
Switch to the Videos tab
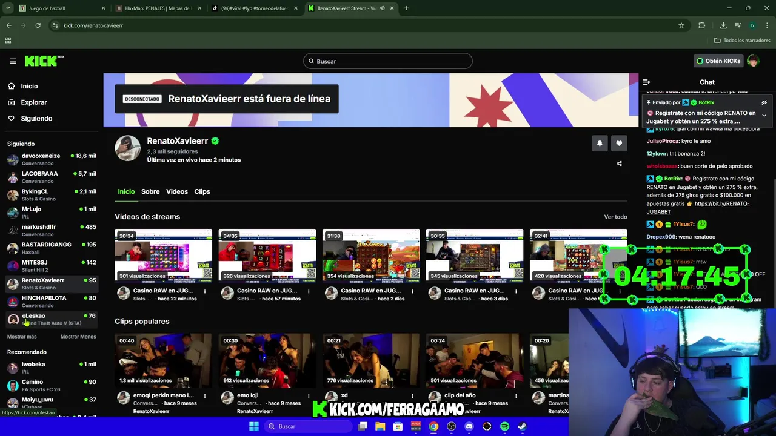coord(177,191)
